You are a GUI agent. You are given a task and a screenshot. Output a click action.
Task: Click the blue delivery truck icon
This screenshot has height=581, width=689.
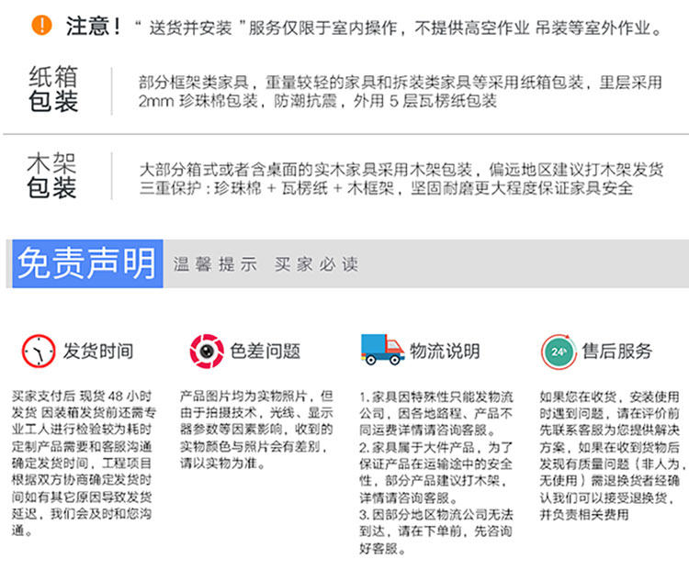(x=382, y=349)
